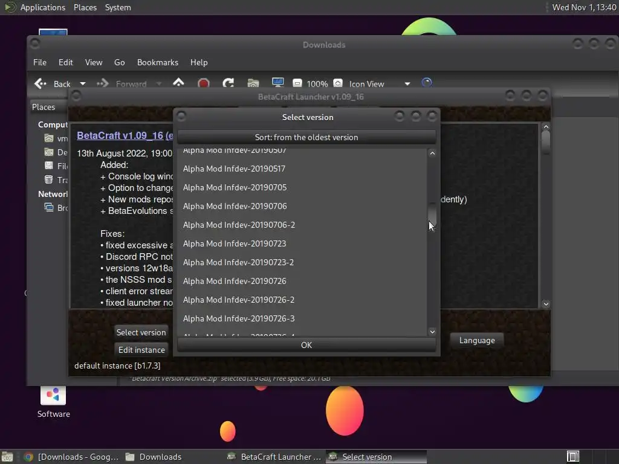Click the Computer icon in toolbar
This screenshot has width=619, height=464.
tap(278, 83)
